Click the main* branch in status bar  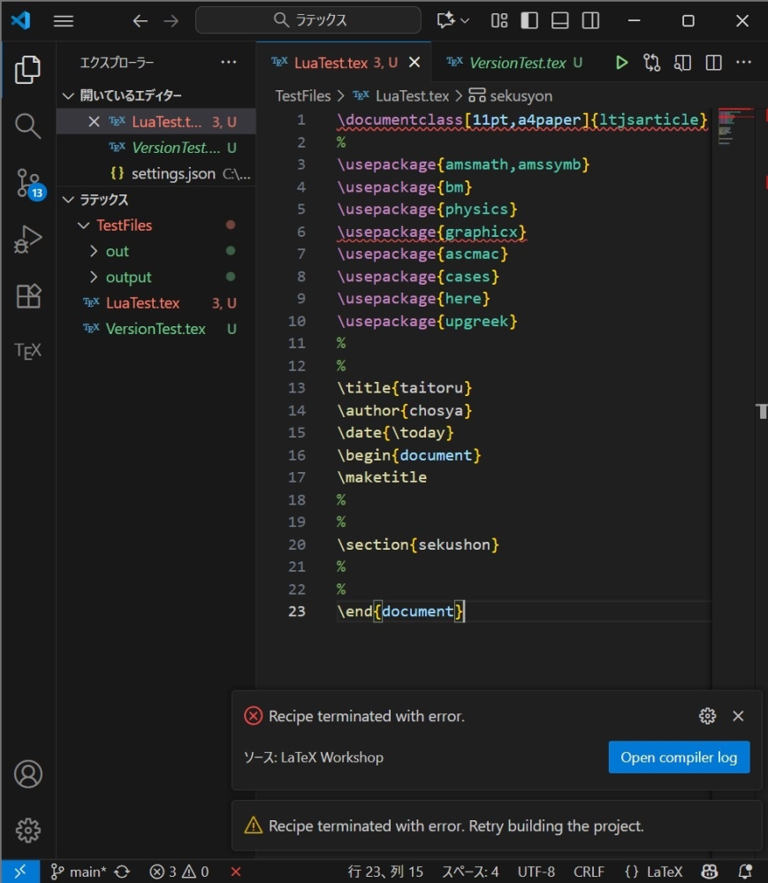(81, 872)
